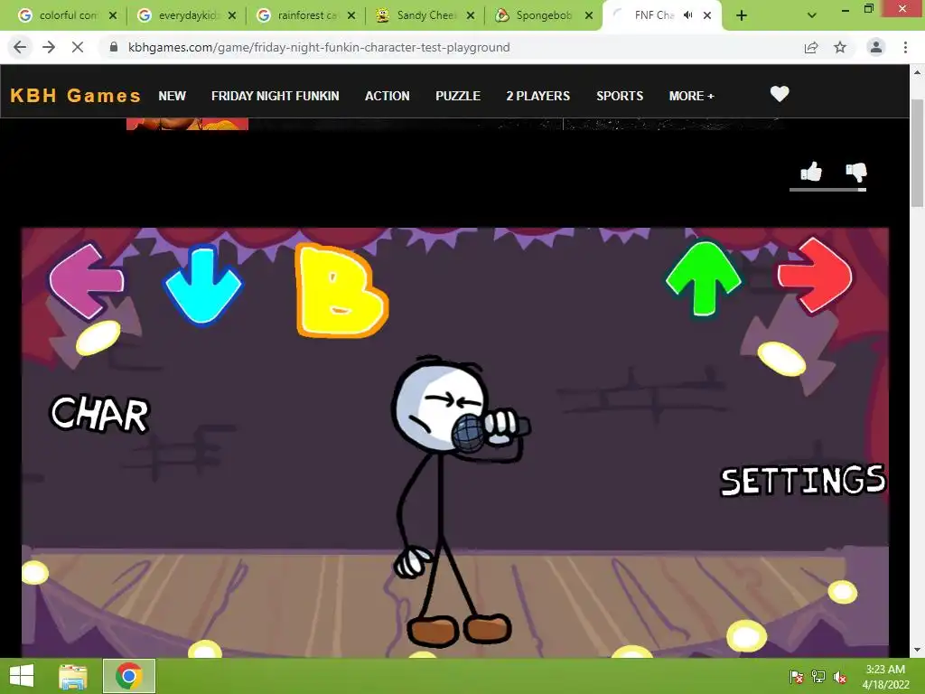Open the FRIDAY NIGHT FUNKIN category
925x694 pixels.
275,96
